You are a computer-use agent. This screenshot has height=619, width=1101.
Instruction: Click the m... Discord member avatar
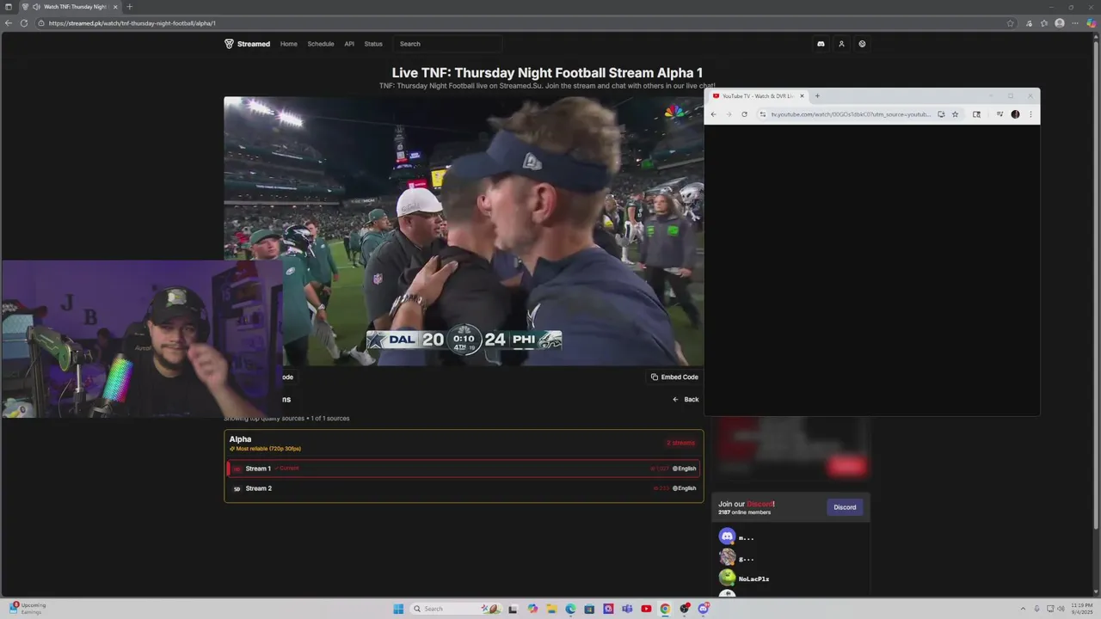728,536
